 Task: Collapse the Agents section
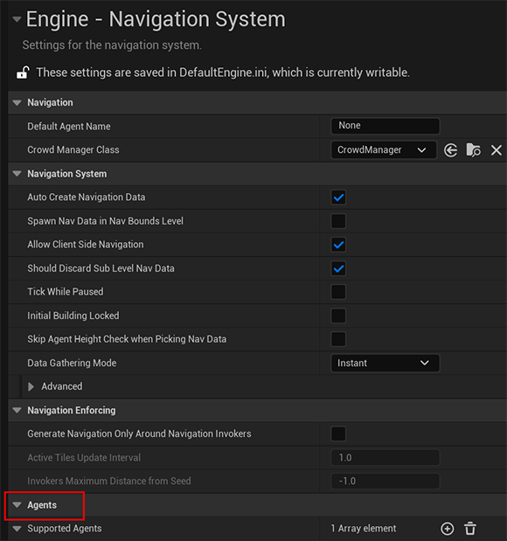17,505
